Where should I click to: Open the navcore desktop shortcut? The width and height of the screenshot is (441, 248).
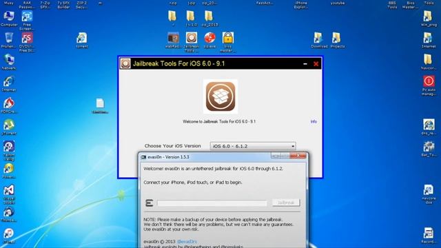click(x=429, y=194)
